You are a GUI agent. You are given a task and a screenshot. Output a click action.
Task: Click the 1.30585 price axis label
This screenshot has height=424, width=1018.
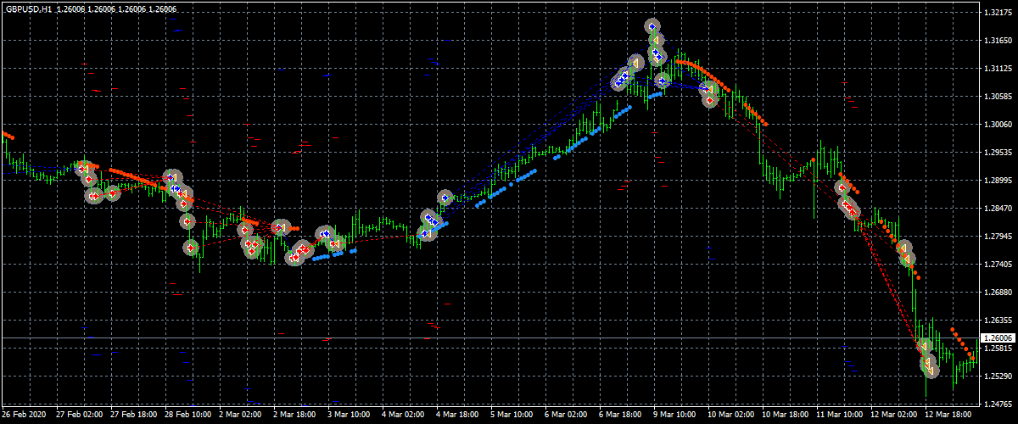[997, 97]
